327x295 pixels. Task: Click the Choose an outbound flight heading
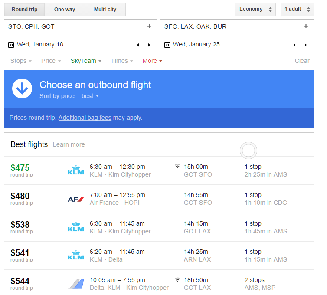pos(95,85)
